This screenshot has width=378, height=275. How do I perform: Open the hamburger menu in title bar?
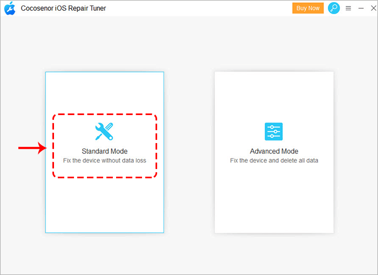[348, 9]
